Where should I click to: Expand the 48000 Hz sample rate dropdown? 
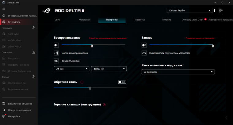[109, 69]
